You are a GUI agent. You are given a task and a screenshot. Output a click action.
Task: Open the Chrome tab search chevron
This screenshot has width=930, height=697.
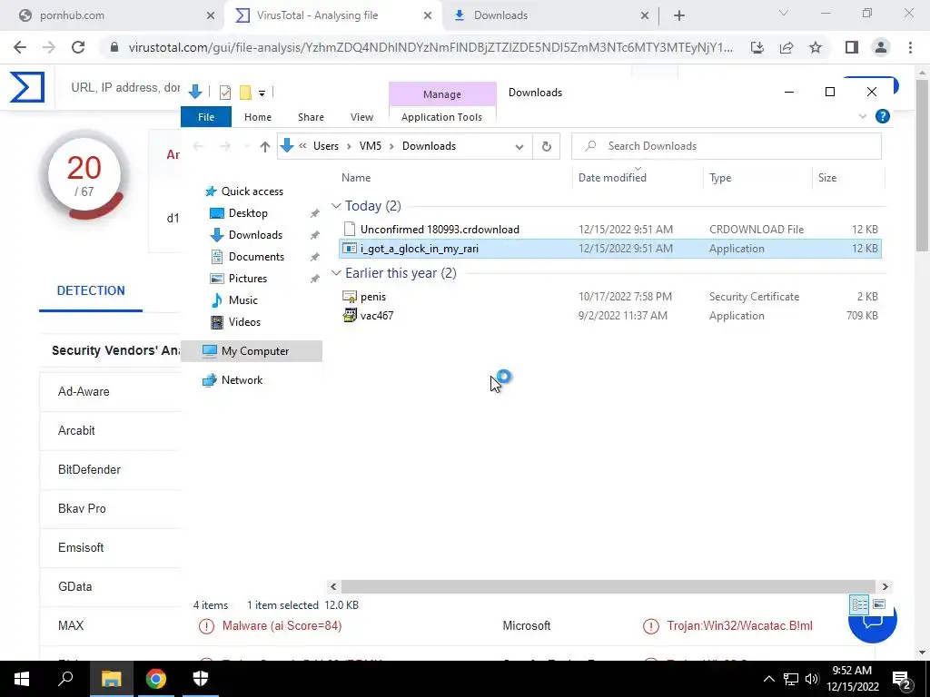784,13
